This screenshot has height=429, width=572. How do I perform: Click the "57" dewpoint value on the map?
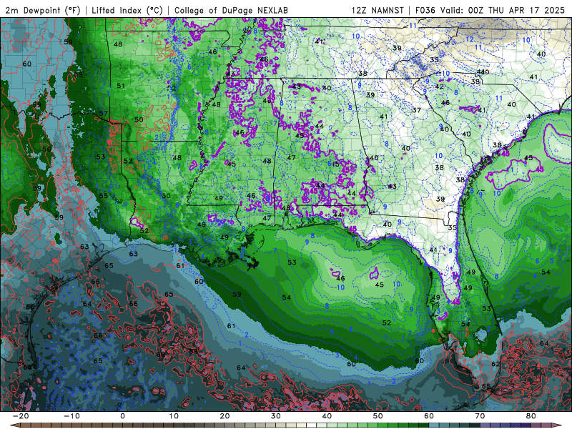point(104,113)
